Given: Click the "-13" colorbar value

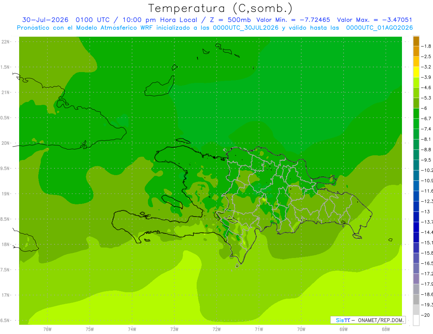Looking at the screenshot, I should pos(427,212).
